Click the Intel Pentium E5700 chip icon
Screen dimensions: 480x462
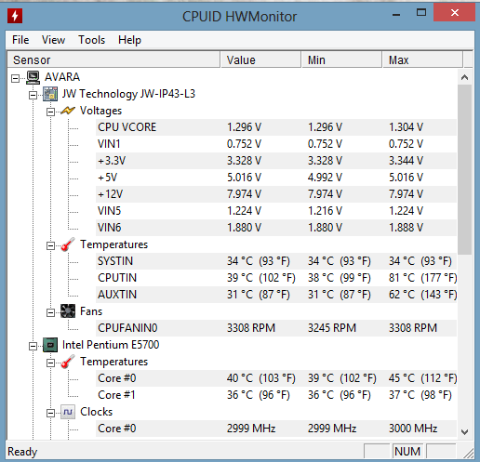point(50,345)
